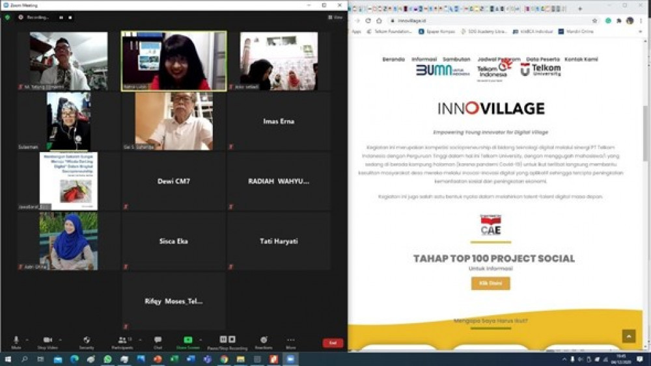Open the Chat panel in Zoom
This screenshot has width=651, height=366.
click(x=158, y=343)
